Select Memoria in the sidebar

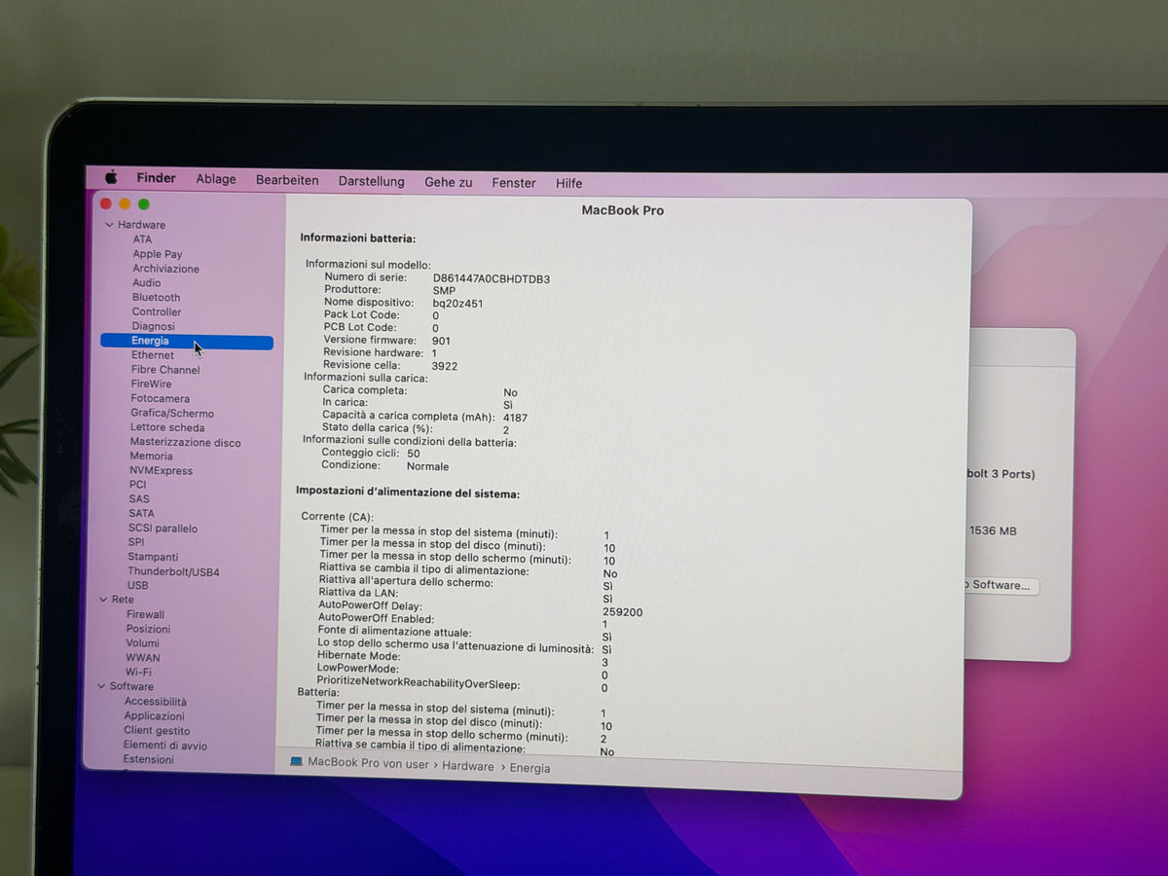[152, 456]
